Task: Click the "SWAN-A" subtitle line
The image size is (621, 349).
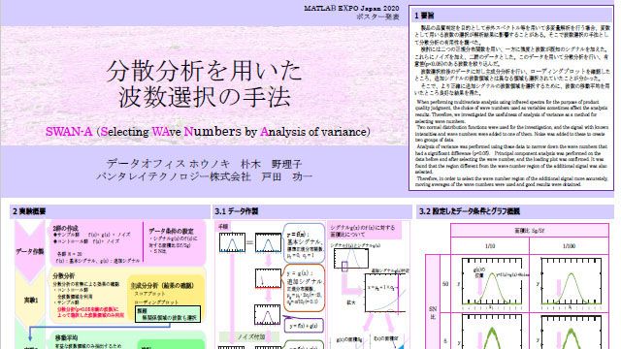Action: coord(208,132)
